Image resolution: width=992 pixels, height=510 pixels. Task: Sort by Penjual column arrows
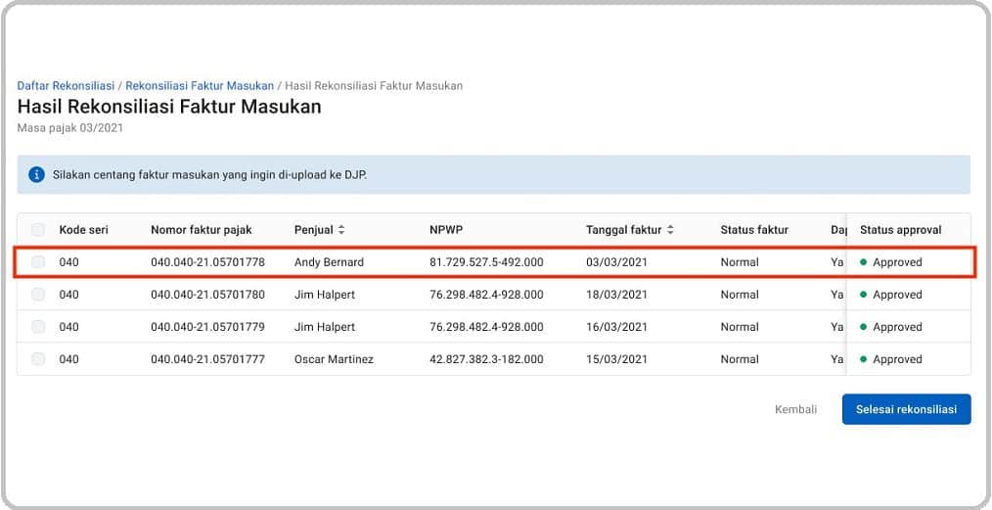pyautogui.click(x=341, y=230)
